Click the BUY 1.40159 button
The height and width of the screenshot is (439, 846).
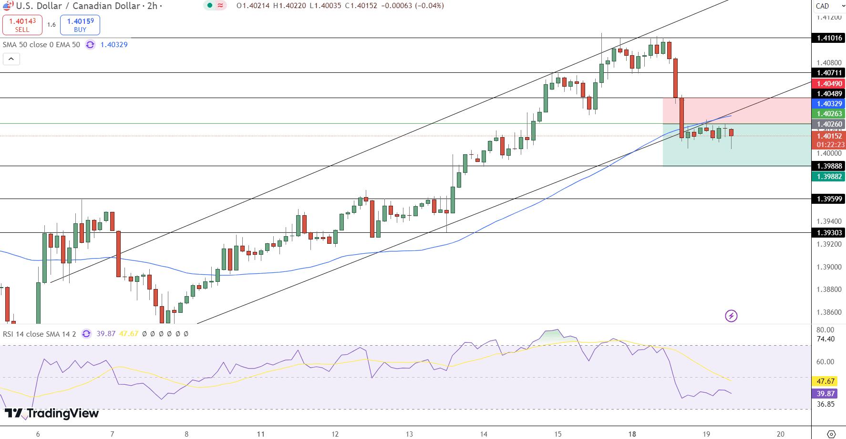click(80, 25)
